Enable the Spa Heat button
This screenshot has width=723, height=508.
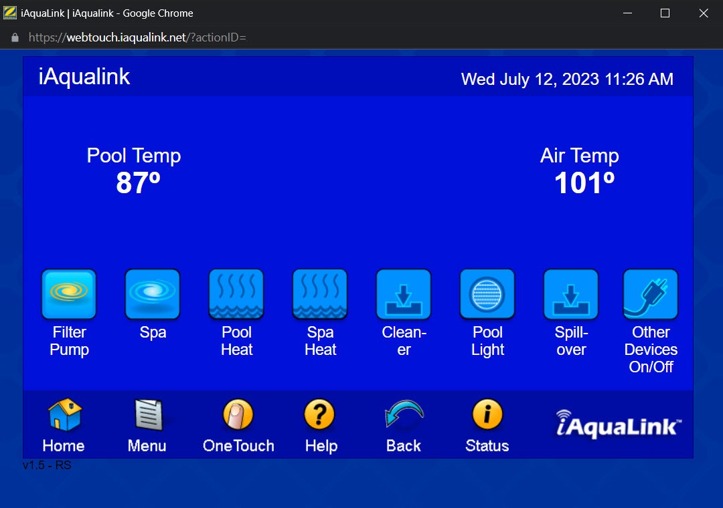[320, 294]
